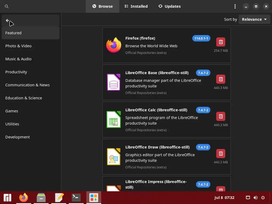Remove LibreOffice Calc with trash button
The height and width of the screenshot is (204, 272).
tap(221, 116)
